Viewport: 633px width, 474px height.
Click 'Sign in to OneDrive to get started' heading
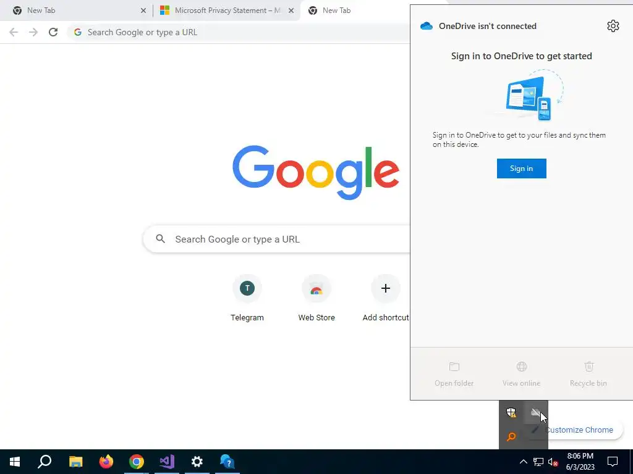click(521, 56)
